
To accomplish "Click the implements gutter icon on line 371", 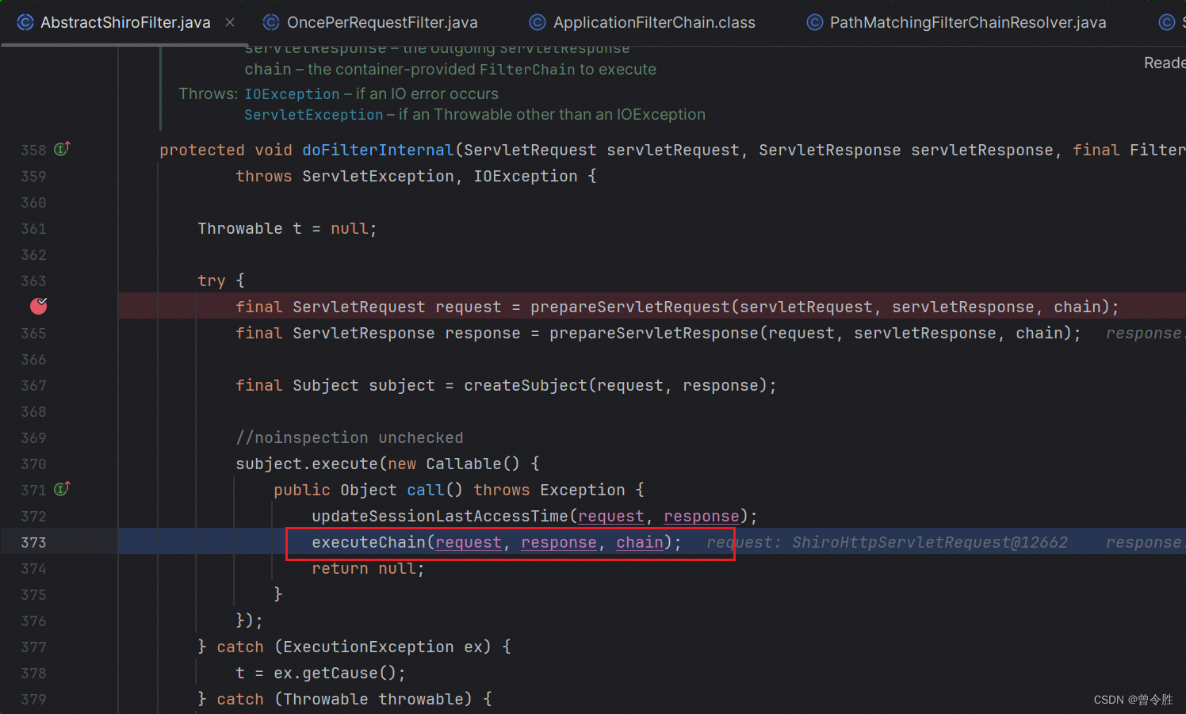I will 62,489.
